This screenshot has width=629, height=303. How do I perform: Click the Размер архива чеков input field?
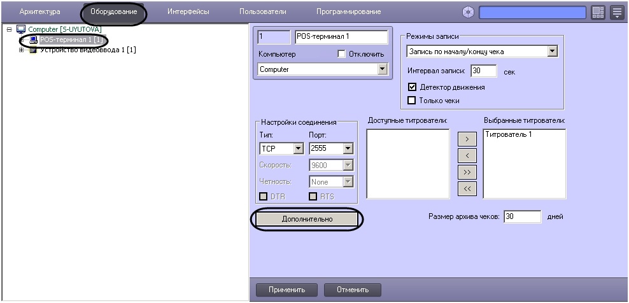[521, 216]
